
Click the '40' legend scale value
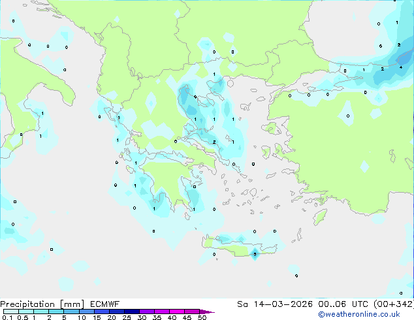coord(172,317)
